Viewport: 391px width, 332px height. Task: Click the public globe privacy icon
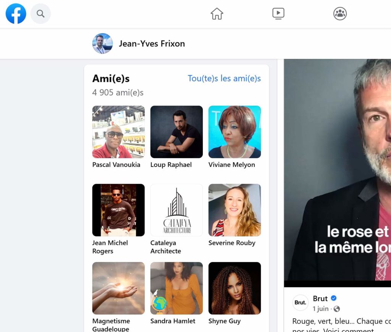[x=337, y=309]
